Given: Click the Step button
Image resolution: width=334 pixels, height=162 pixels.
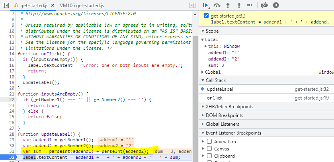Looking at the screenshot, I should 250,5.
